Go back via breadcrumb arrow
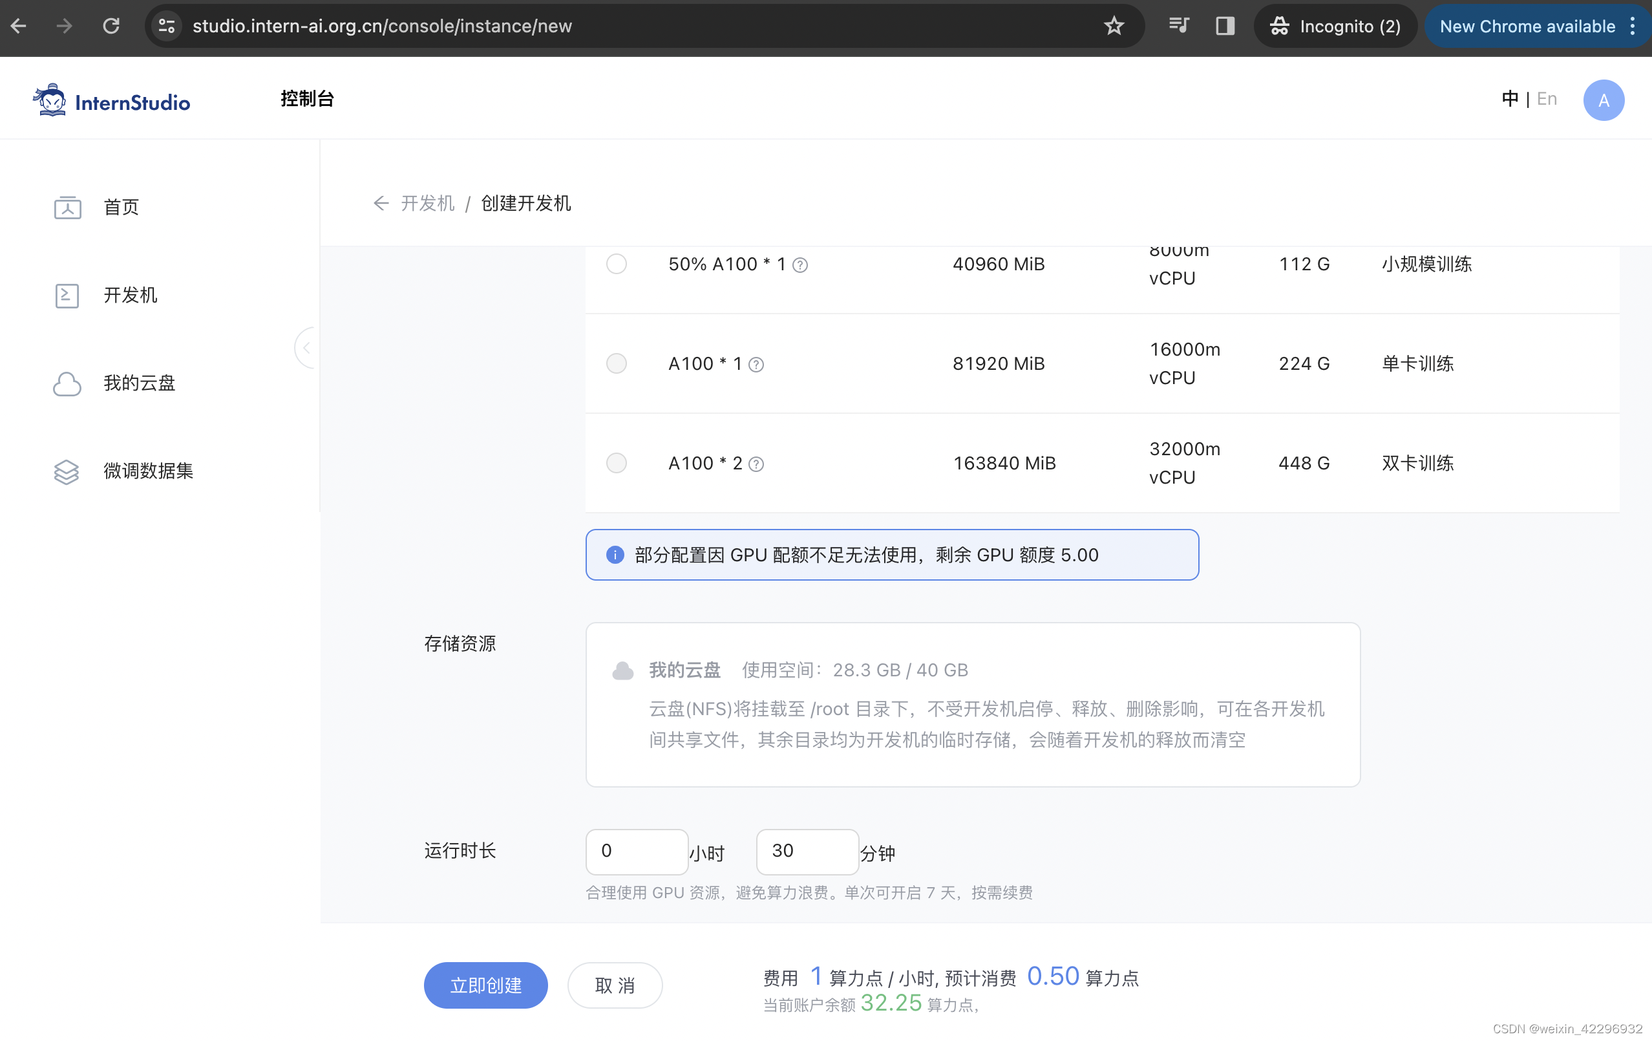Screen dimensions: 1652x1041 pyautogui.click(x=381, y=203)
